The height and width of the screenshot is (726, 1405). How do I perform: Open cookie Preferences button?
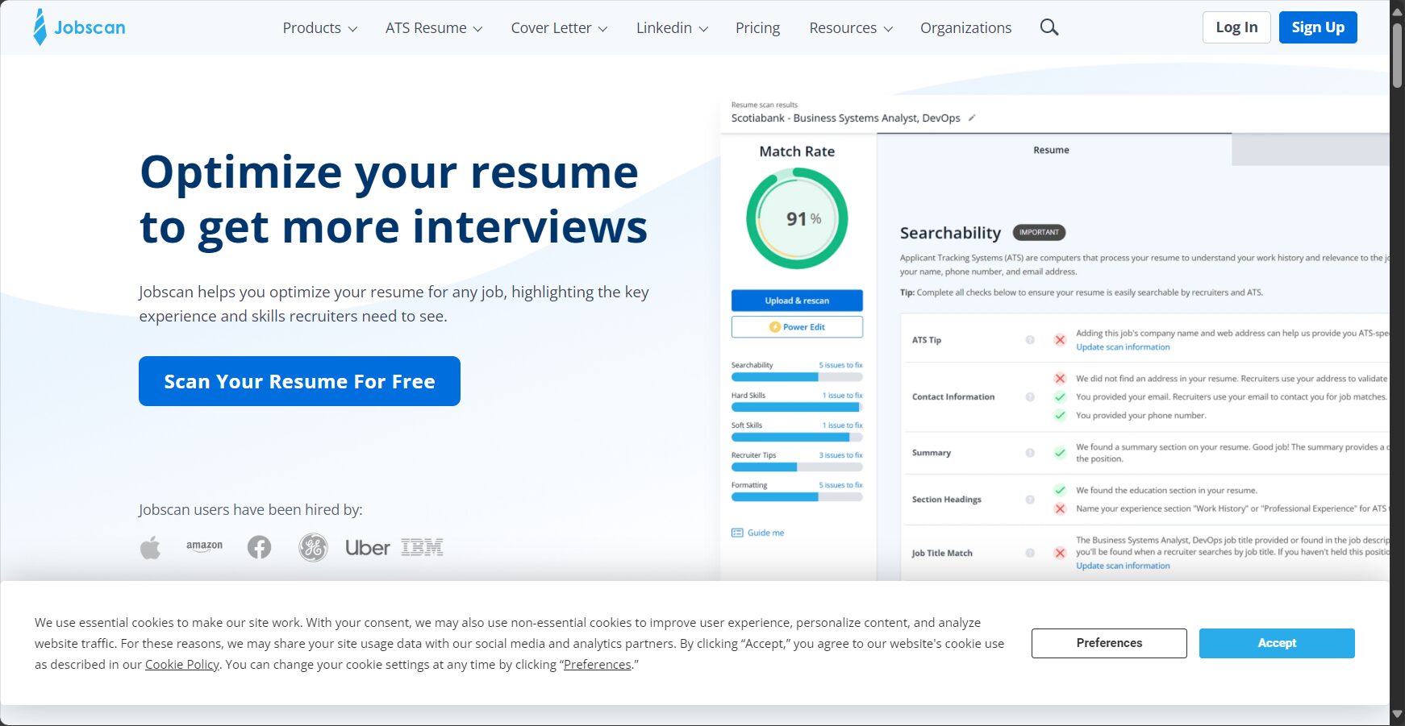click(x=1109, y=643)
